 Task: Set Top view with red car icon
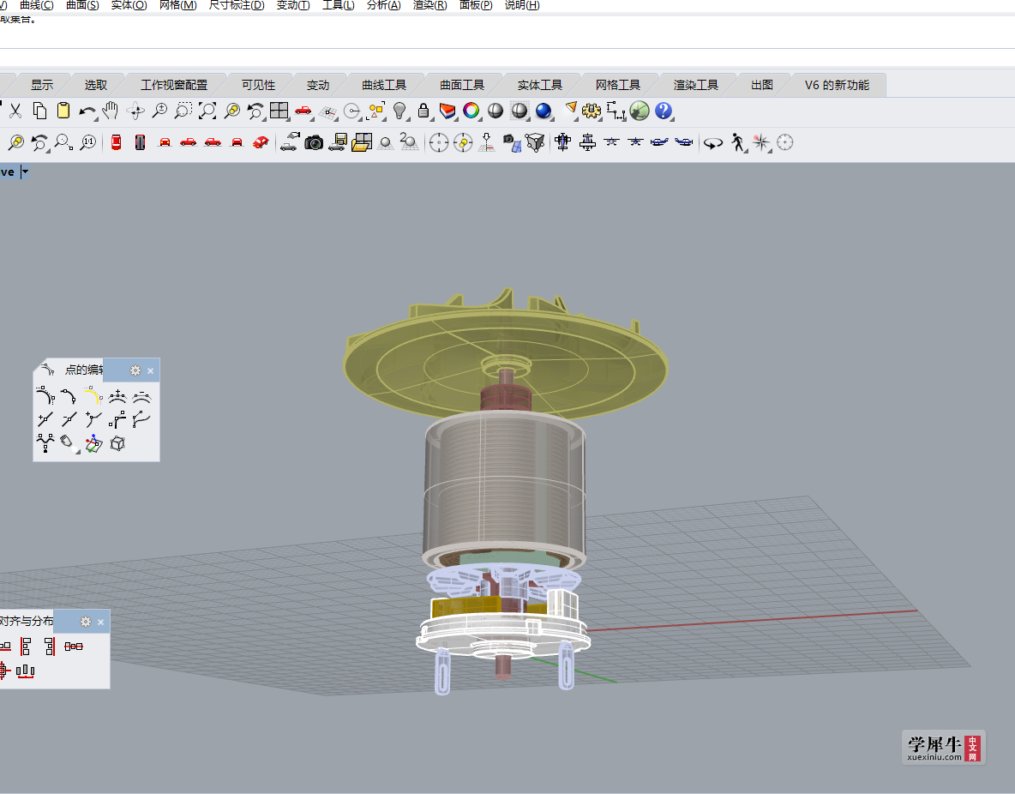tap(116, 142)
